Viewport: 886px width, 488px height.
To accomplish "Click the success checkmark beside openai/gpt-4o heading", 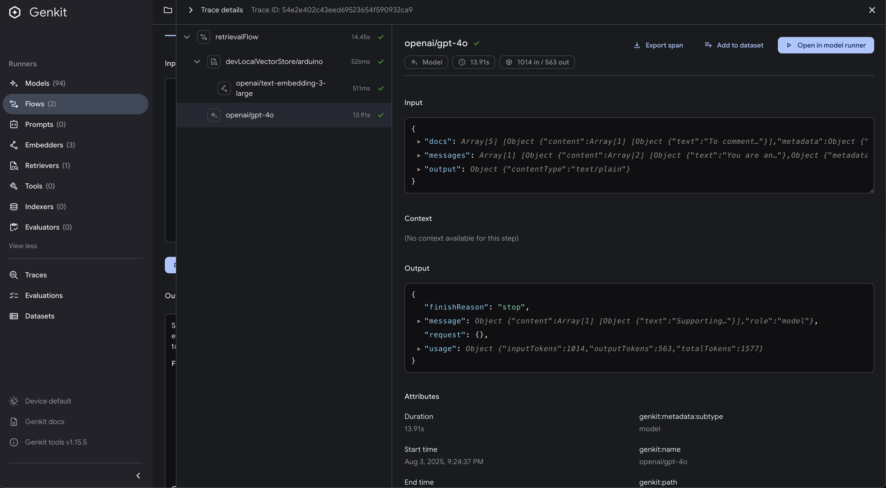I will (476, 43).
